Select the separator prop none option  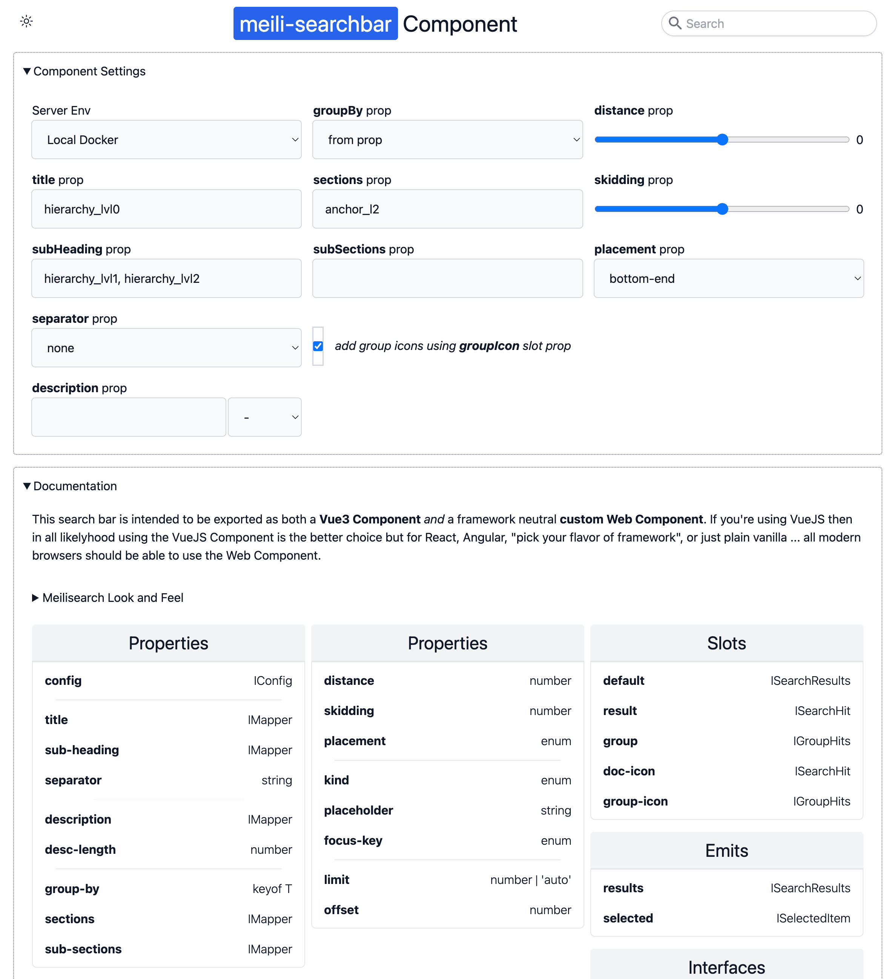167,348
